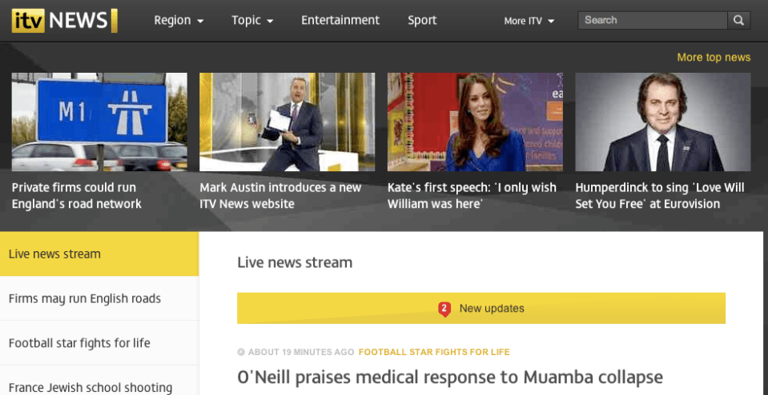This screenshot has height=395, width=768.
Task: Click Kate's first speech photo
Action: point(475,122)
